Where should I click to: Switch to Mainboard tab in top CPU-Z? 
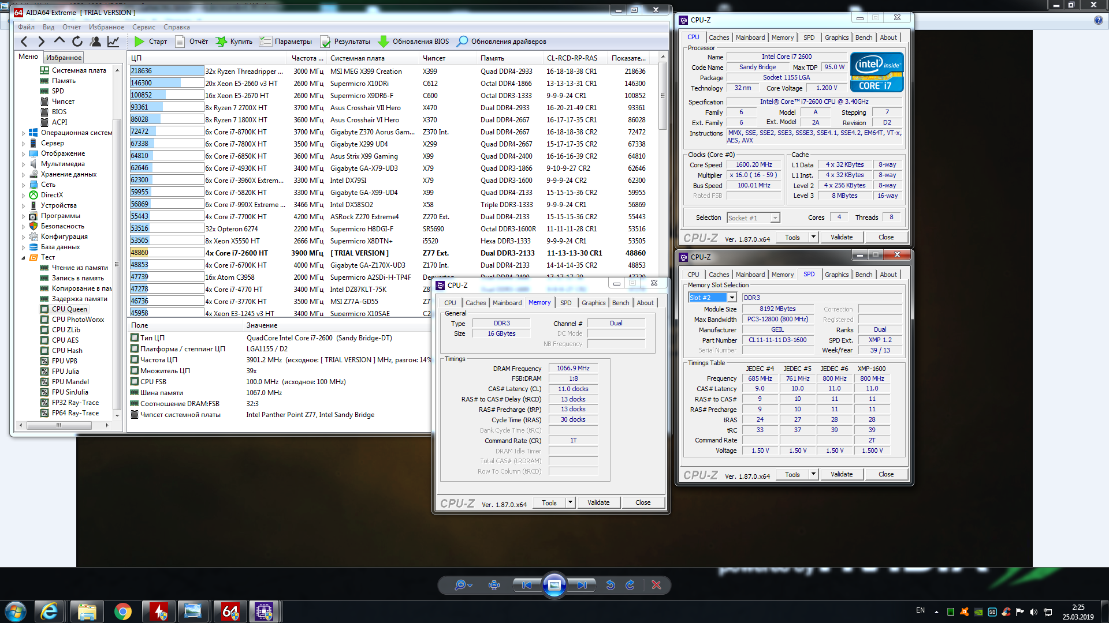750,37
